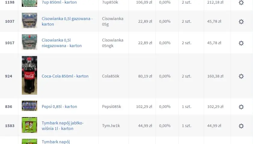Open partially visible Tymbark napój link at bottom
Image resolution: width=253 pixels, height=144 pixels.
click(56, 142)
